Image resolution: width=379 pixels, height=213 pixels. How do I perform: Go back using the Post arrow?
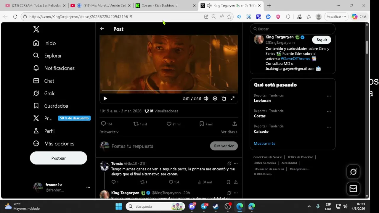[102, 29]
